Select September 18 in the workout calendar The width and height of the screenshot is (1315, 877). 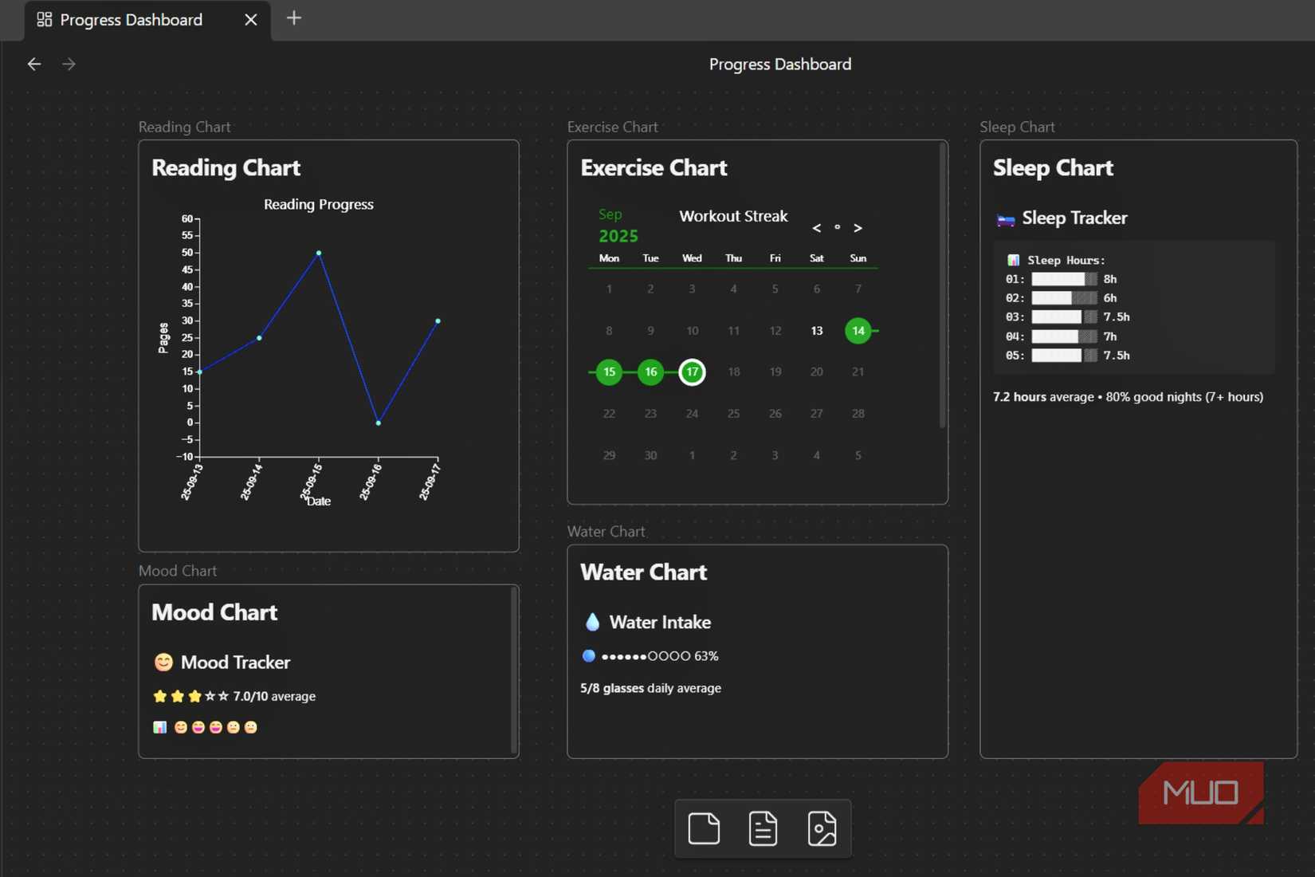[x=733, y=372]
